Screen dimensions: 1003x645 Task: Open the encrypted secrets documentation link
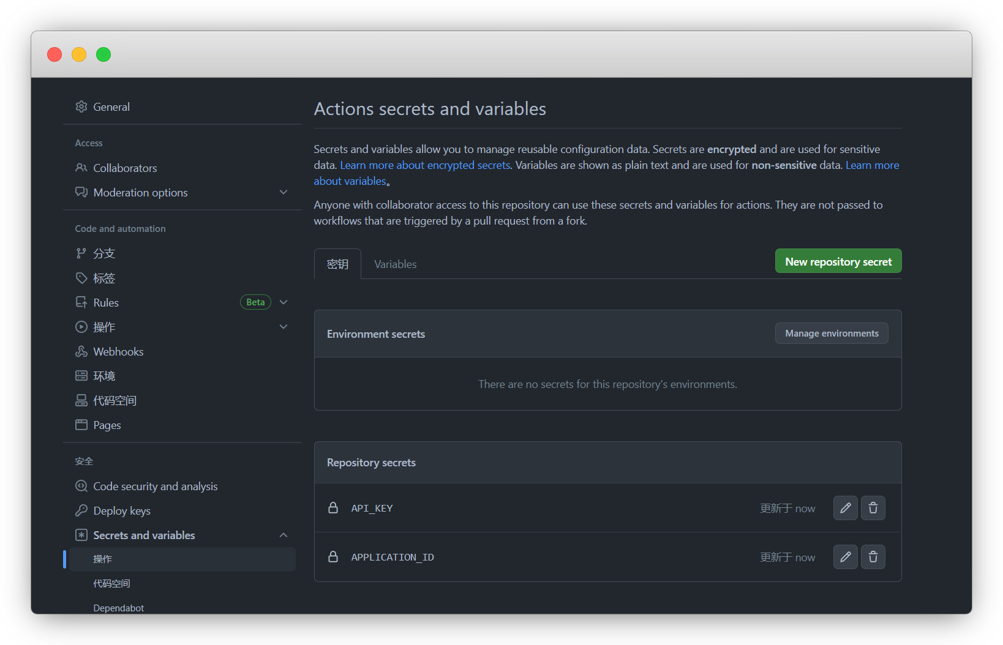click(425, 165)
